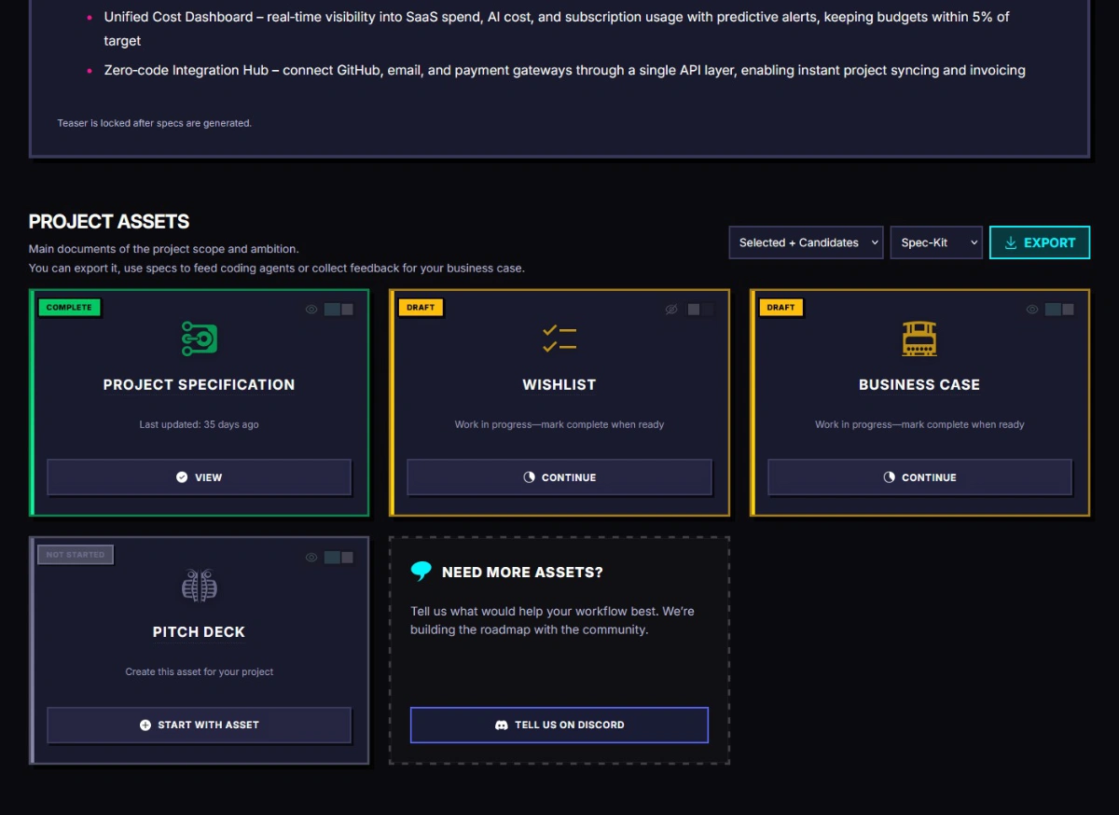Start with the Pitch Deck asset
Screen dimensions: 1119x815
click(200, 725)
